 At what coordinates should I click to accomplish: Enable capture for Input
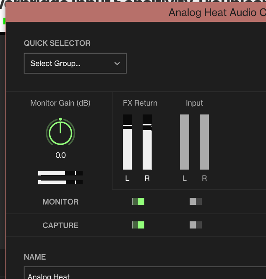[196, 225]
